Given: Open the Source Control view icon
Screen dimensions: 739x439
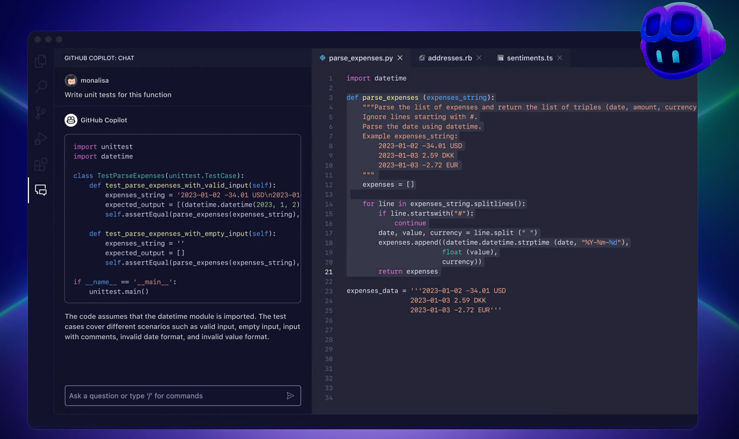Looking at the screenshot, I should pos(41,113).
